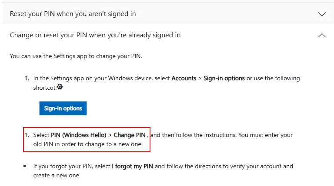
Task: Click the arrow between Accounts and Sign-in options
Action: [x=200, y=78]
